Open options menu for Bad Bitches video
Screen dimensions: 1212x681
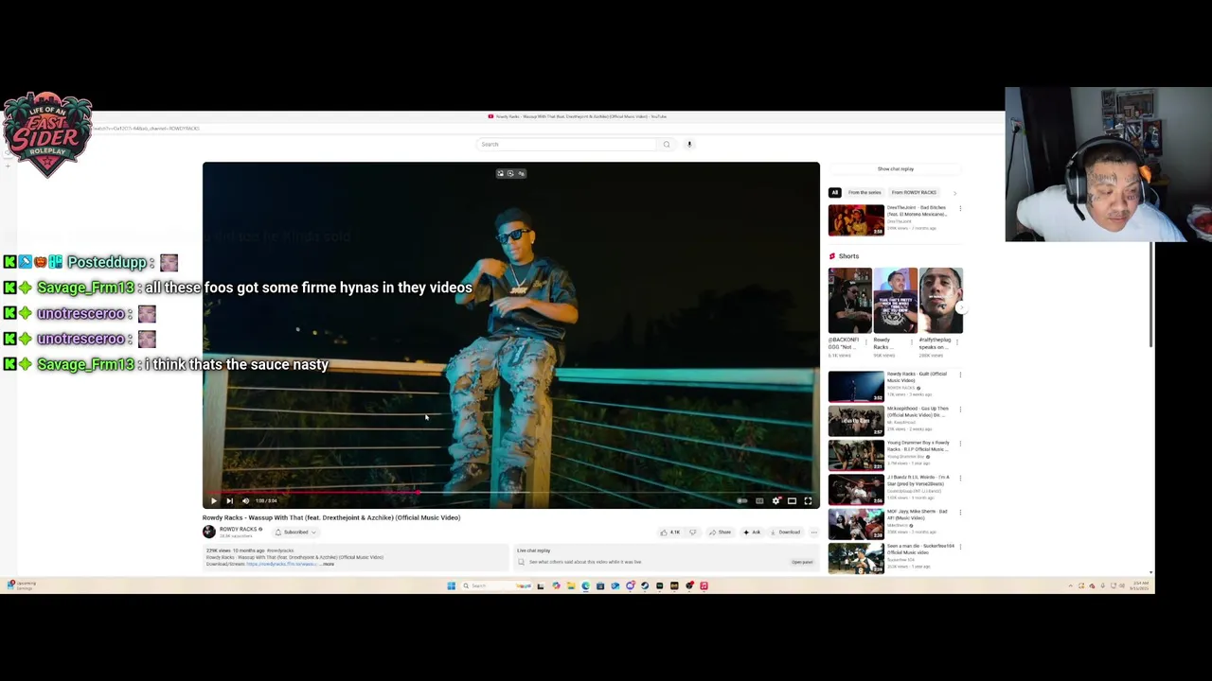[x=960, y=208]
